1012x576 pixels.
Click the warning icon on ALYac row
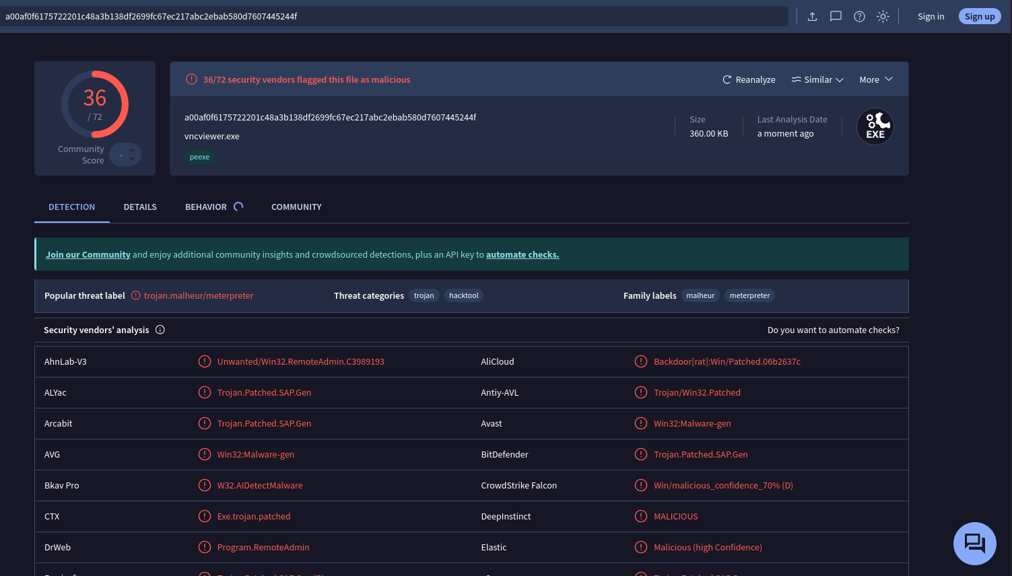(x=205, y=392)
